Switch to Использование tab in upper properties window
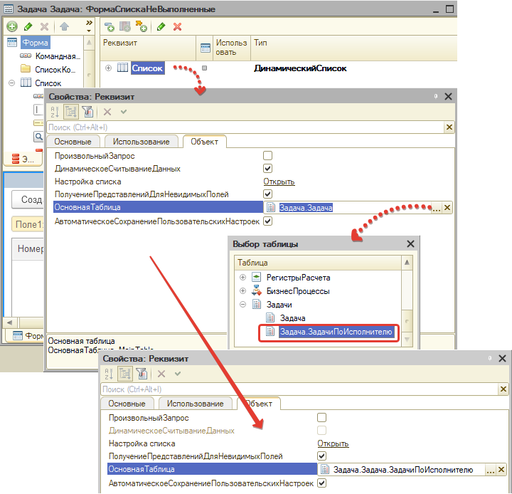 coord(141,142)
